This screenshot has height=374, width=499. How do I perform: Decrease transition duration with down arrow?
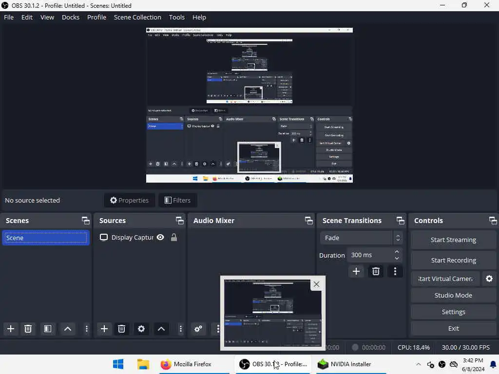(x=397, y=259)
